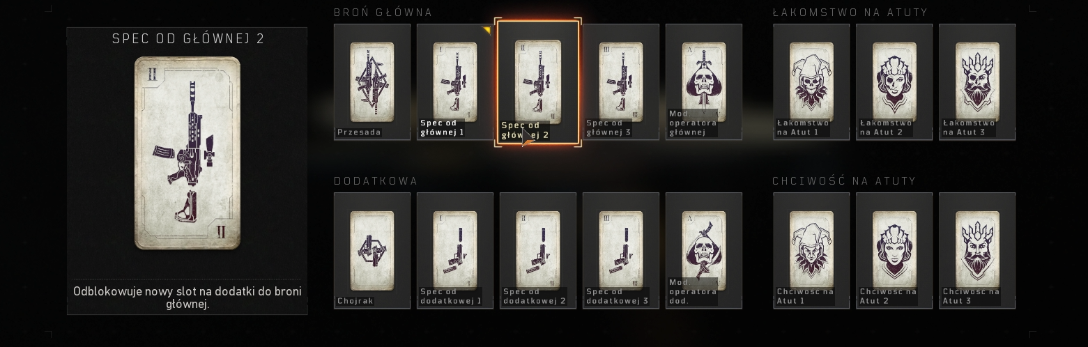The image size is (1088, 347).
Task: Choose the Spec od dodatkowej 1 pistol card
Action: (455, 251)
